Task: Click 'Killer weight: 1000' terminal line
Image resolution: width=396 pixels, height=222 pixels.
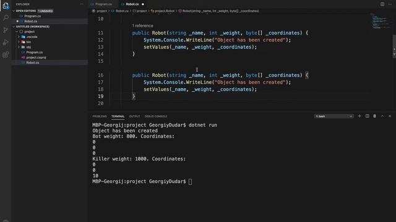Action: [x=139, y=159]
